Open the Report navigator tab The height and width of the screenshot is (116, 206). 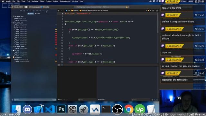pos(47,11)
